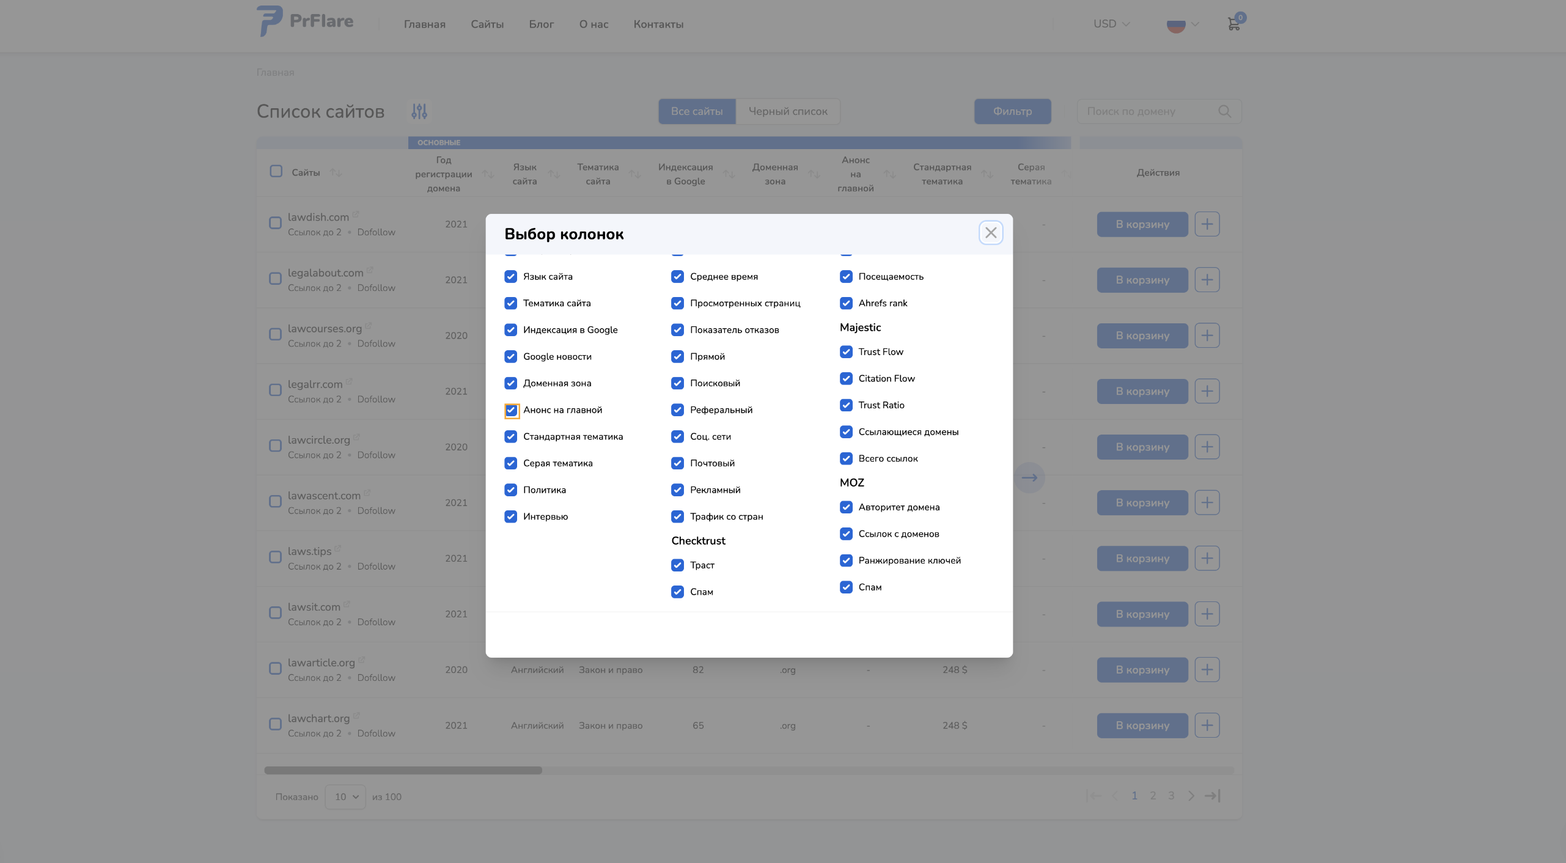This screenshot has width=1566, height=863.
Task: Open О нас in top navigation
Action: (594, 24)
